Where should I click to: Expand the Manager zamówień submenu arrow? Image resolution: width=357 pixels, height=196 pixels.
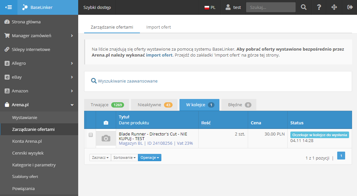[72, 36]
